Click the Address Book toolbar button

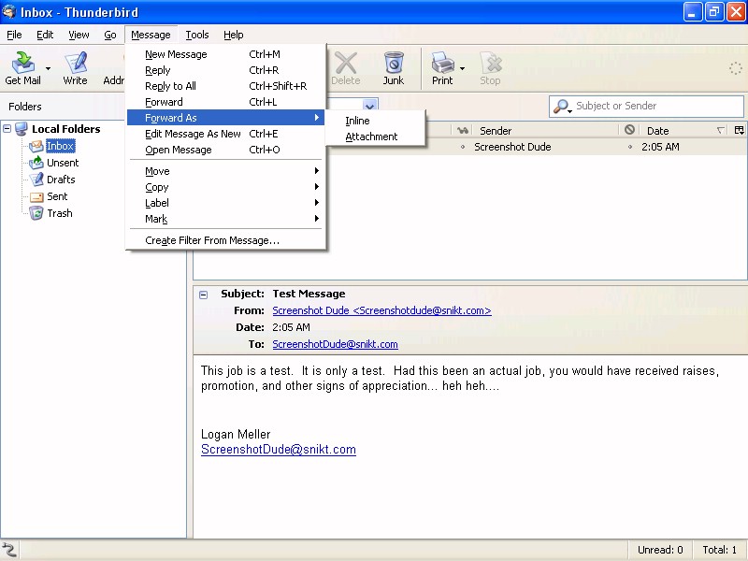pos(113,68)
